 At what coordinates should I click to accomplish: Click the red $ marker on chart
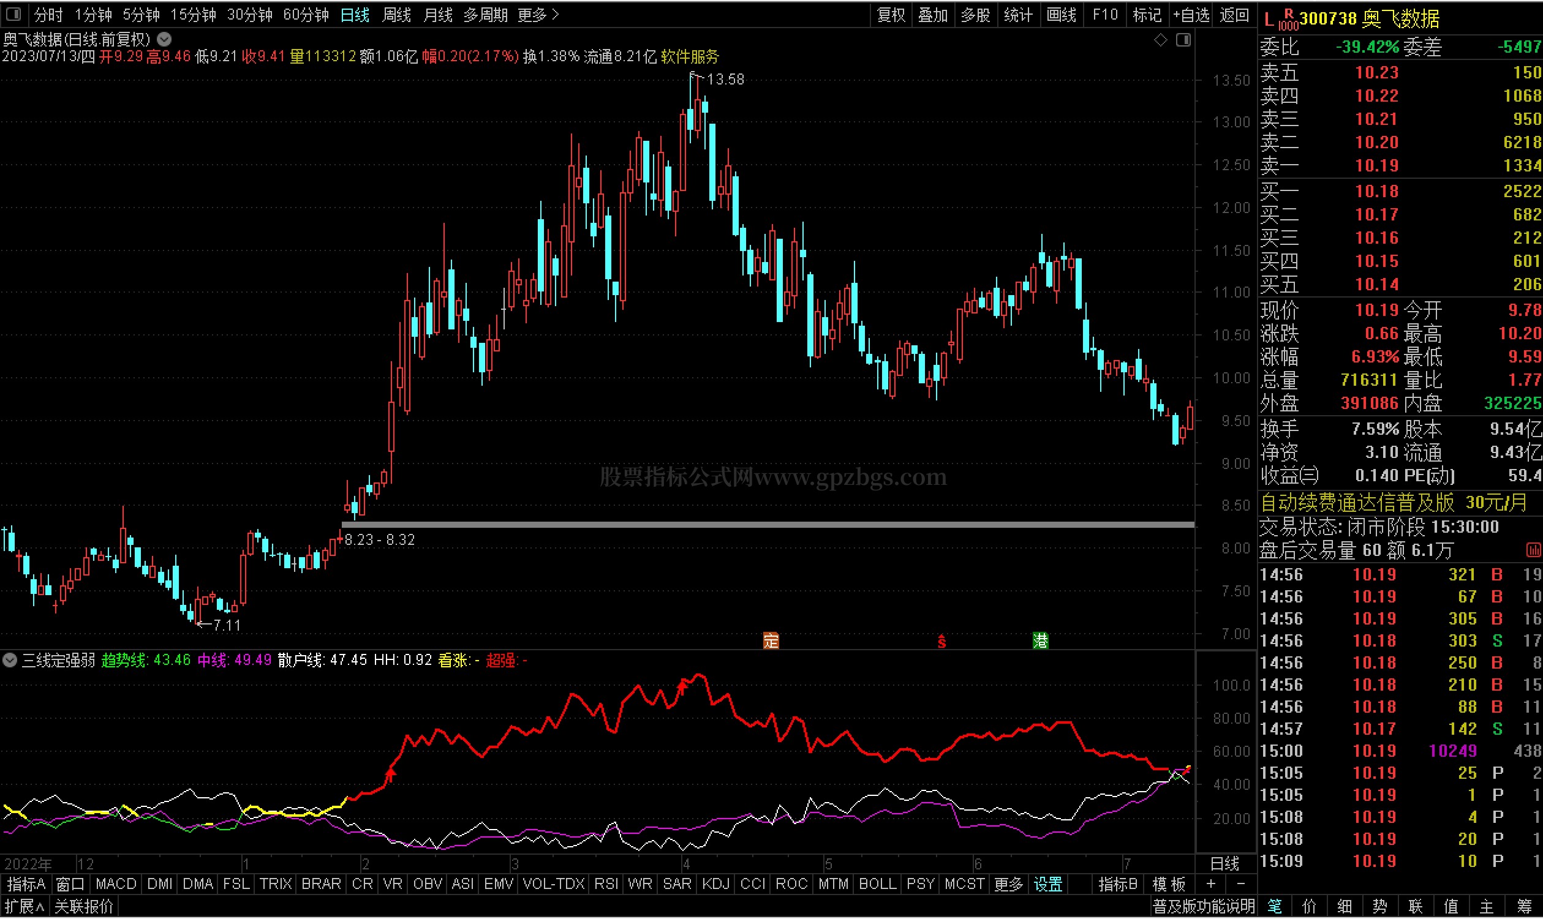point(941,641)
